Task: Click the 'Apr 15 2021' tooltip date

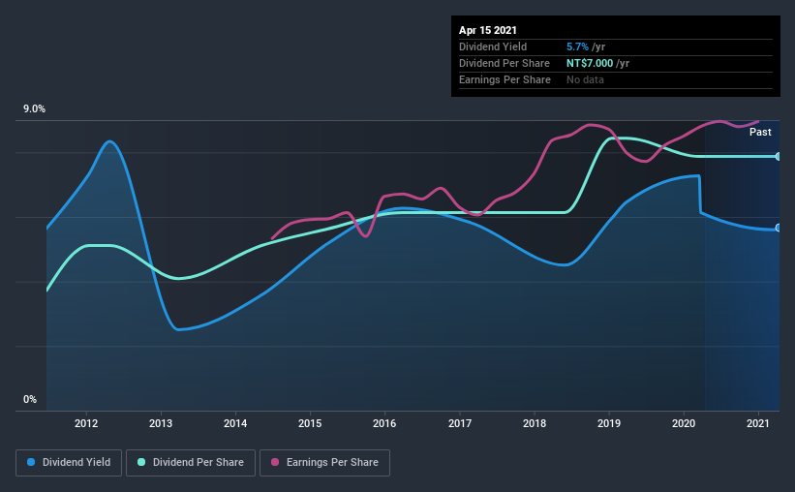Action: (x=488, y=30)
